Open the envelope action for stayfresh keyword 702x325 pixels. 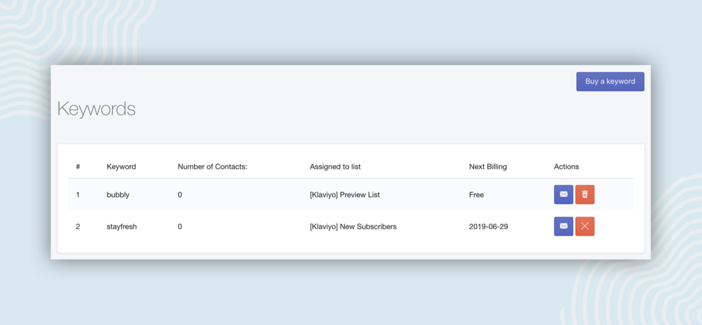(563, 226)
